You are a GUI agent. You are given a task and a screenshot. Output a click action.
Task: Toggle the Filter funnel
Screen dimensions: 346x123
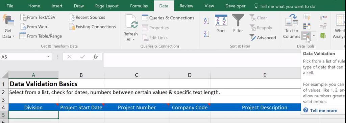238,24
